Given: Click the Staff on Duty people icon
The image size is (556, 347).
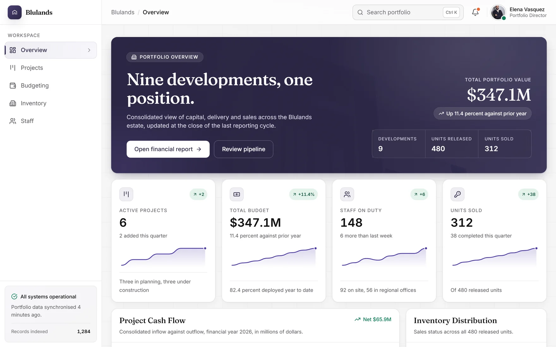Looking at the screenshot, I should [347, 194].
